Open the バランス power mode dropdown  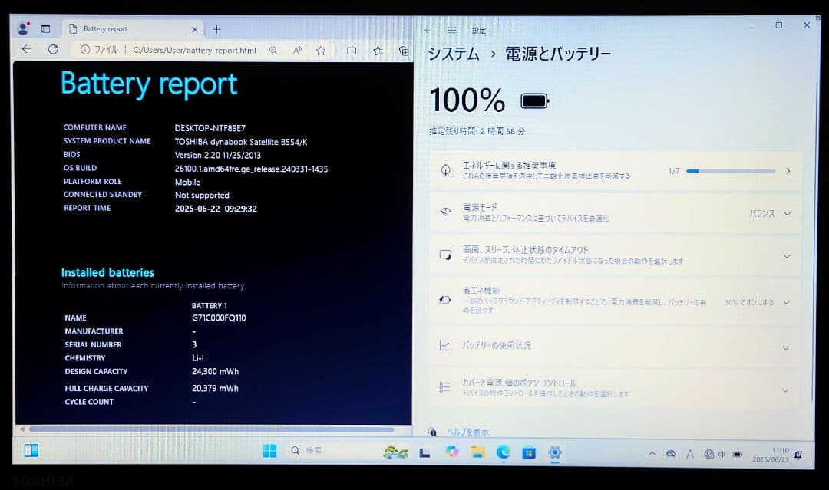pos(761,214)
